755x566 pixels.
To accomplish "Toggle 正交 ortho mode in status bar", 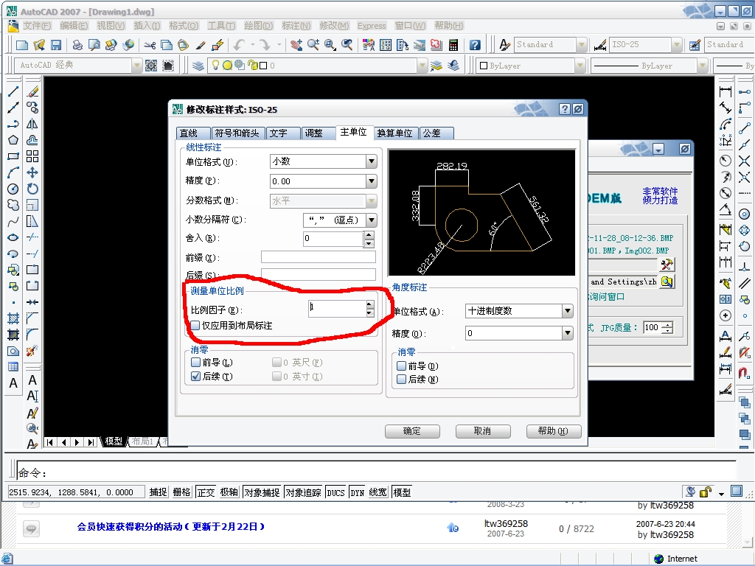I will (x=206, y=492).
